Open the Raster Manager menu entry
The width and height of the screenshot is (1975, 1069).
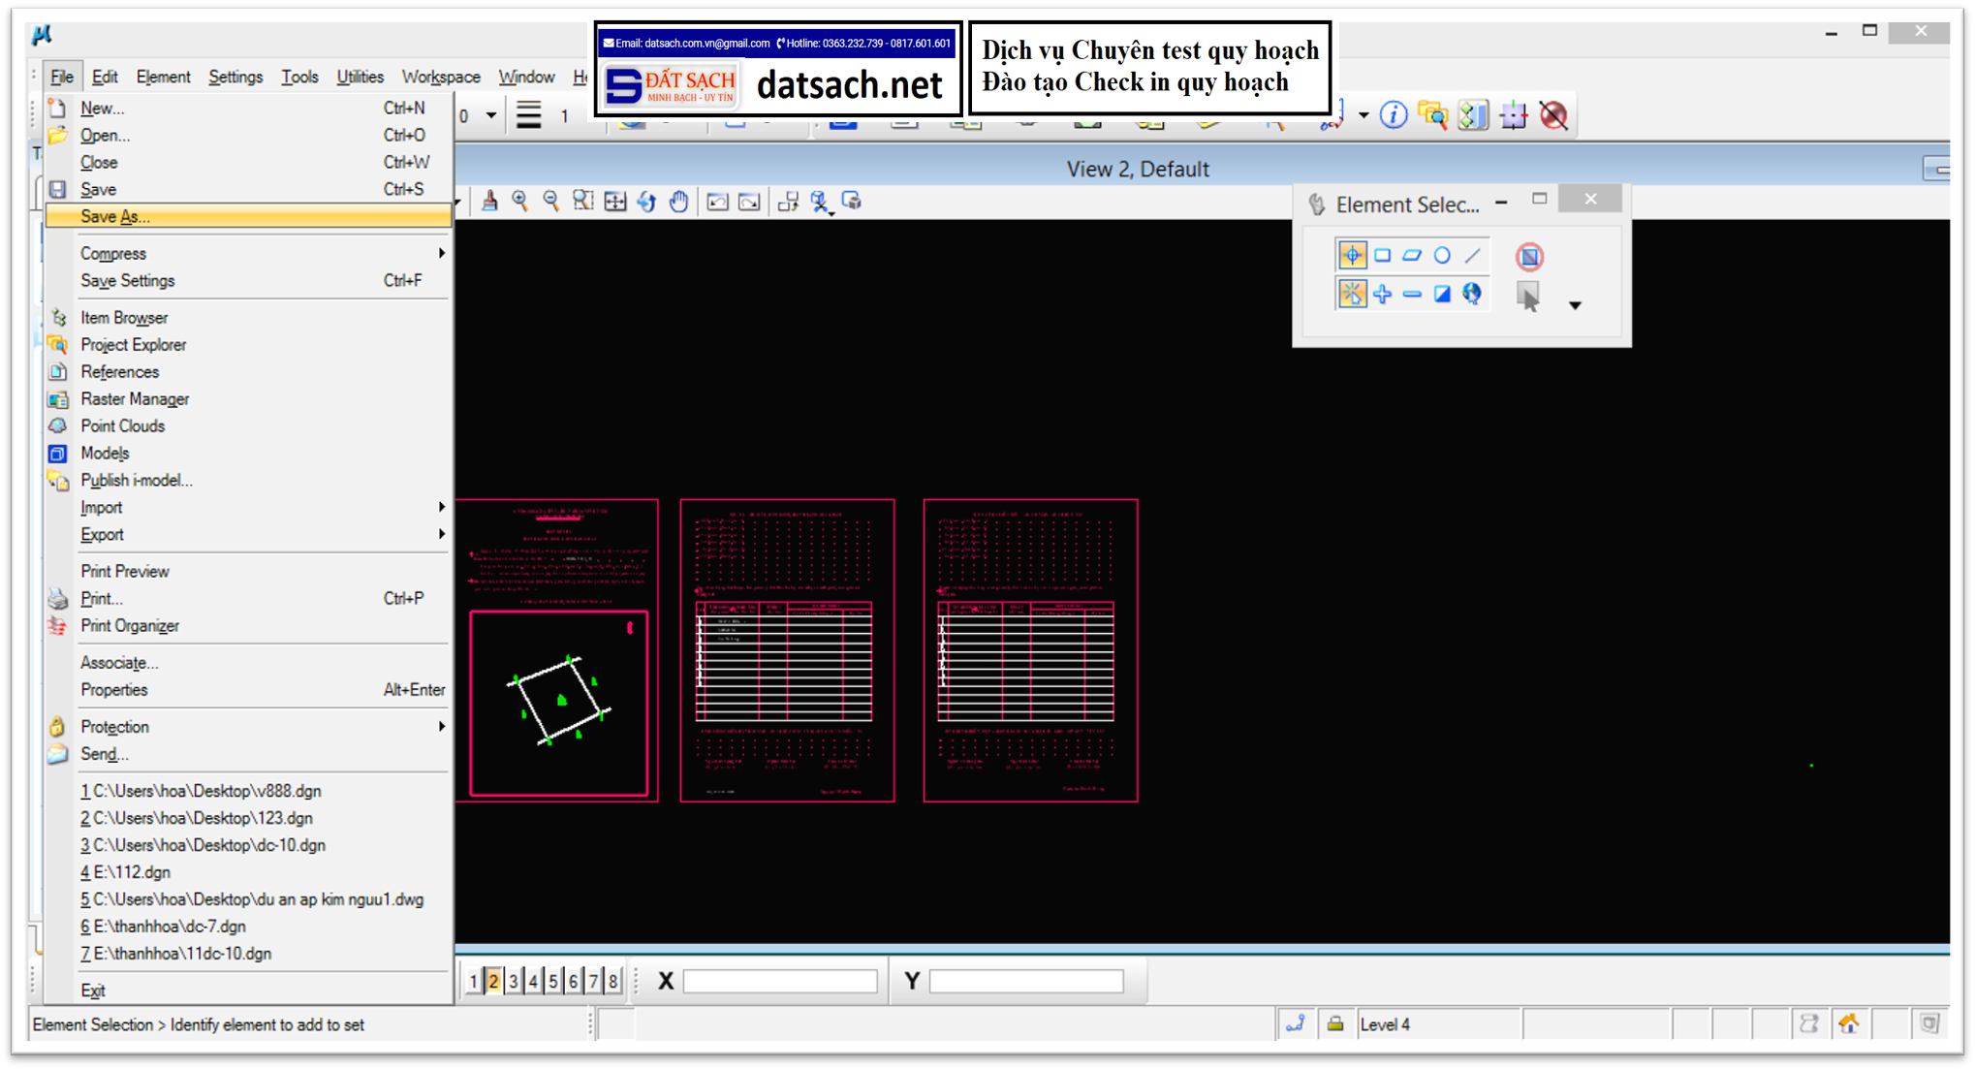pos(135,399)
